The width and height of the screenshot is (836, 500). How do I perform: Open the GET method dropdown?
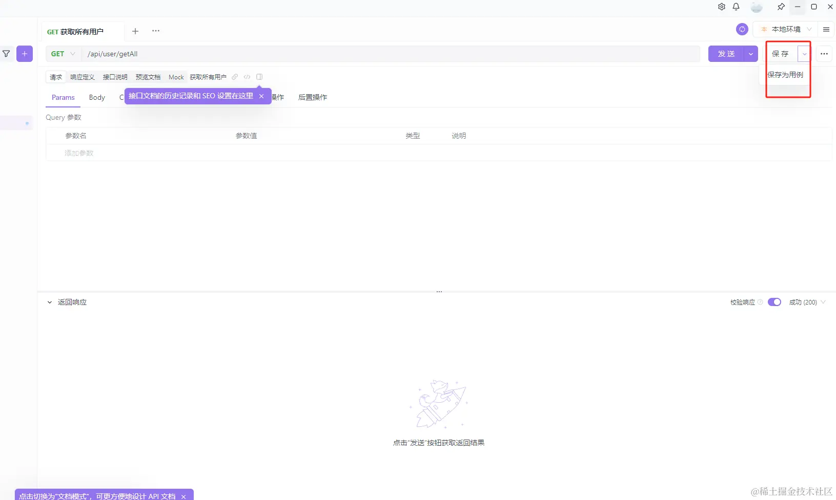pyautogui.click(x=63, y=54)
